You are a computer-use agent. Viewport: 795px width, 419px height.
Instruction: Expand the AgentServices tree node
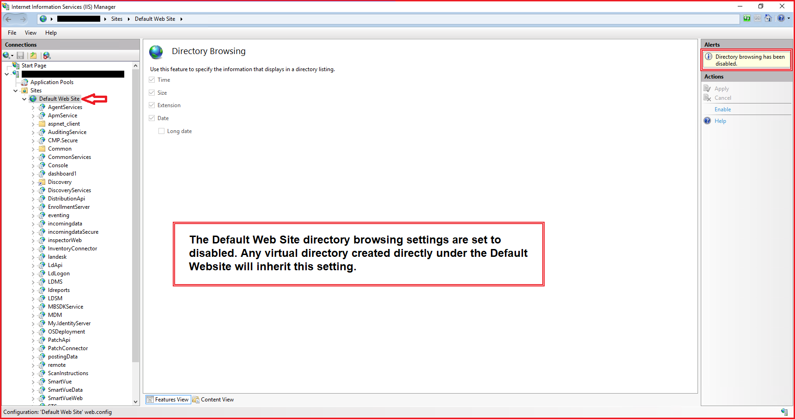pyautogui.click(x=33, y=107)
